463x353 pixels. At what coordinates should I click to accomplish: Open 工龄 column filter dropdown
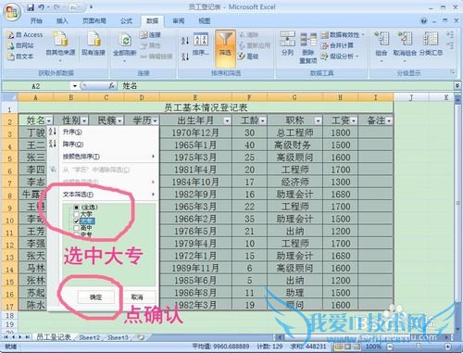tap(263, 120)
